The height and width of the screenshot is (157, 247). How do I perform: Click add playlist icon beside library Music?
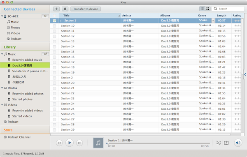tap(45, 54)
